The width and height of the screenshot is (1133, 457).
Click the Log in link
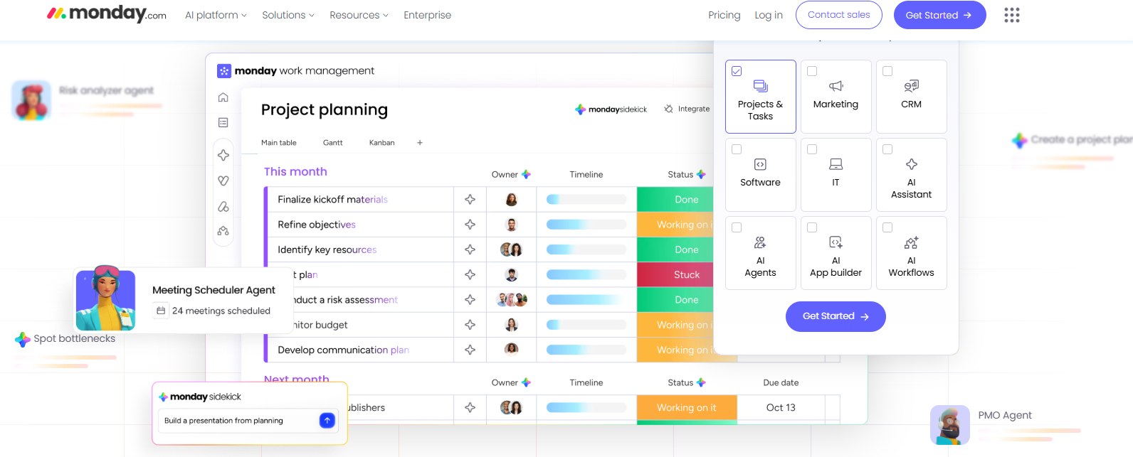[769, 15]
